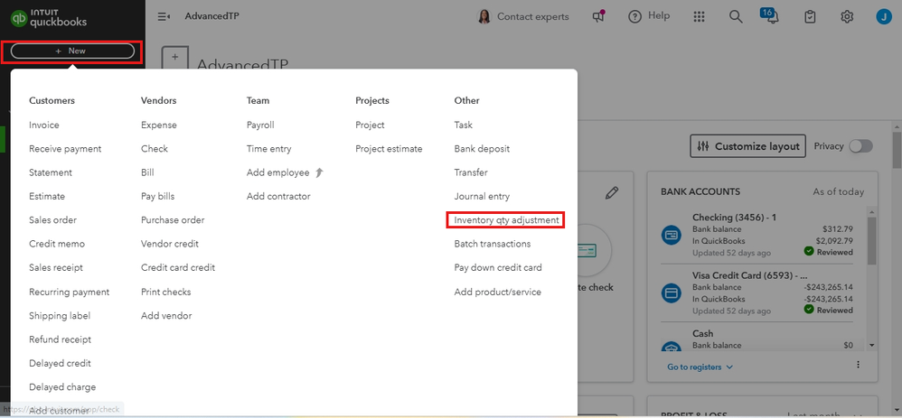Open Bank Accounts three-dot options menu

[858, 365]
